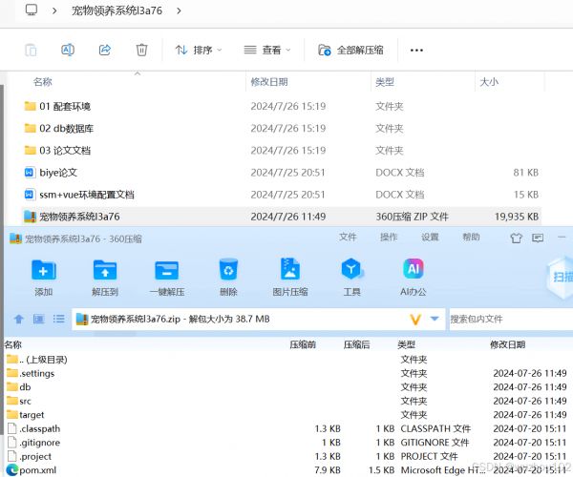Select the biye论文 DOCX file
Viewport: 573px width, 477px height.
point(51,173)
